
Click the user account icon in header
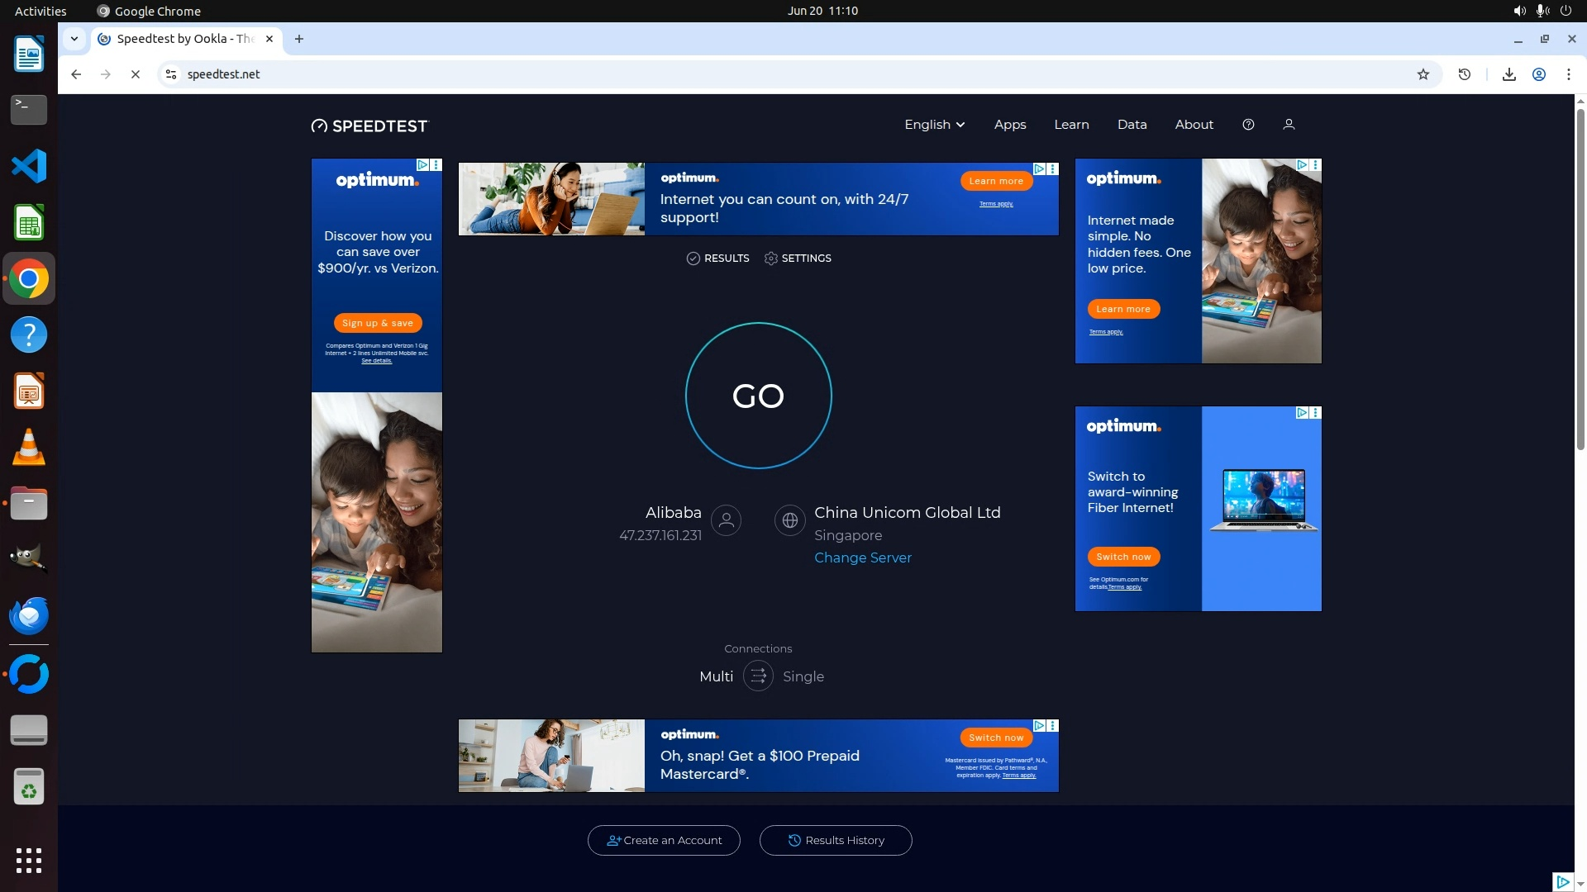click(x=1289, y=125)
